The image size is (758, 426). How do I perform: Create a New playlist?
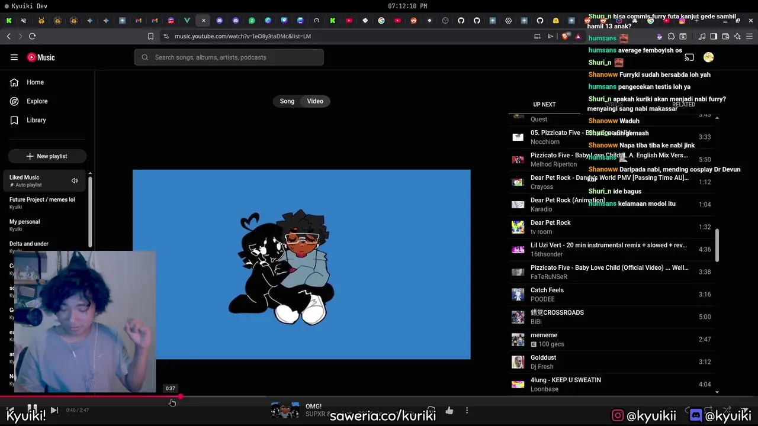click(47, 156)
